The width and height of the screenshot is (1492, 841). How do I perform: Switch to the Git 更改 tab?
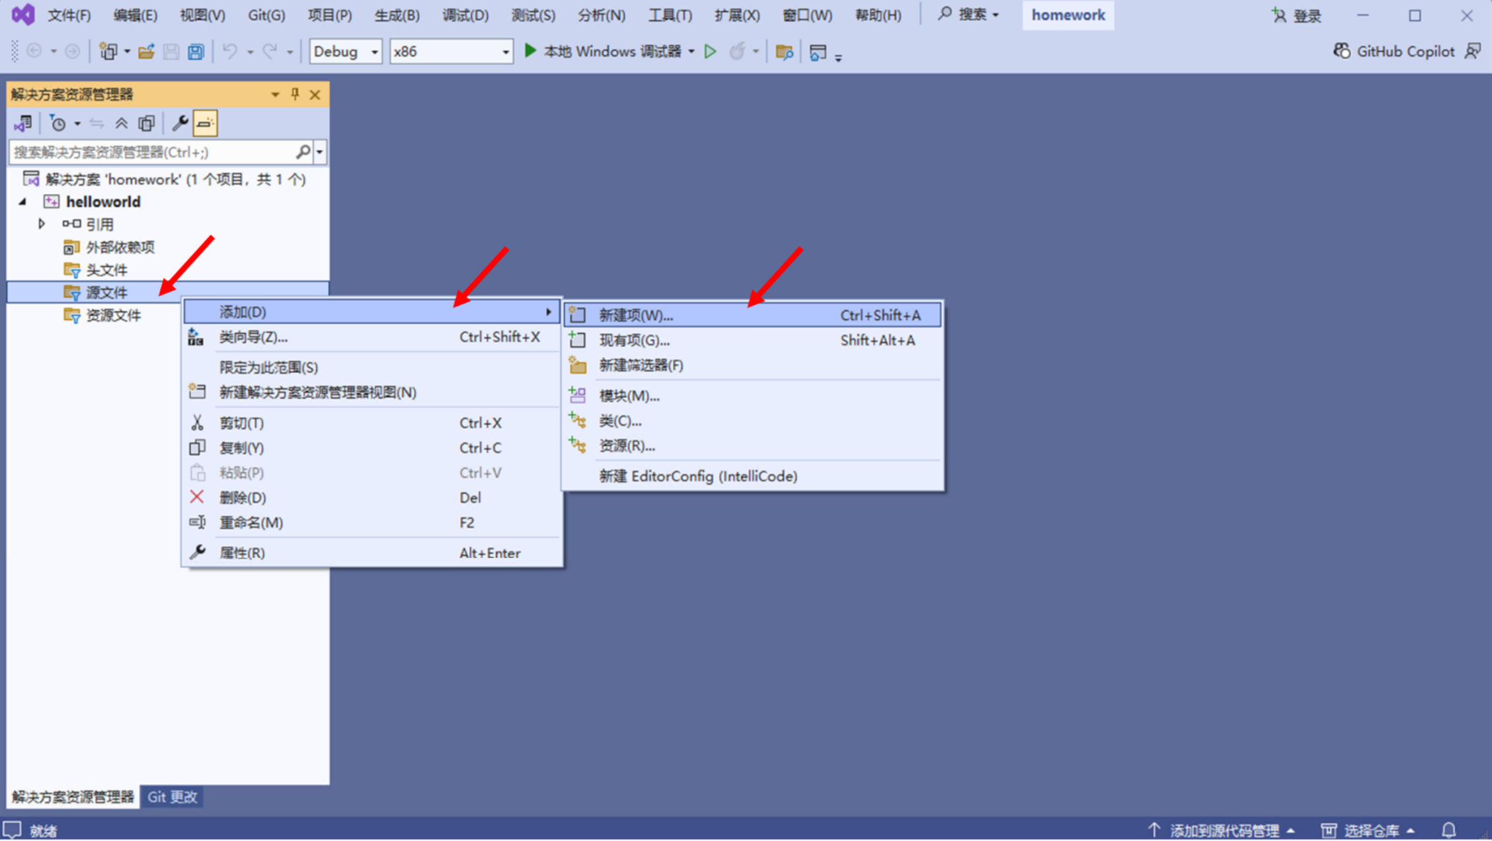[172, 797]
